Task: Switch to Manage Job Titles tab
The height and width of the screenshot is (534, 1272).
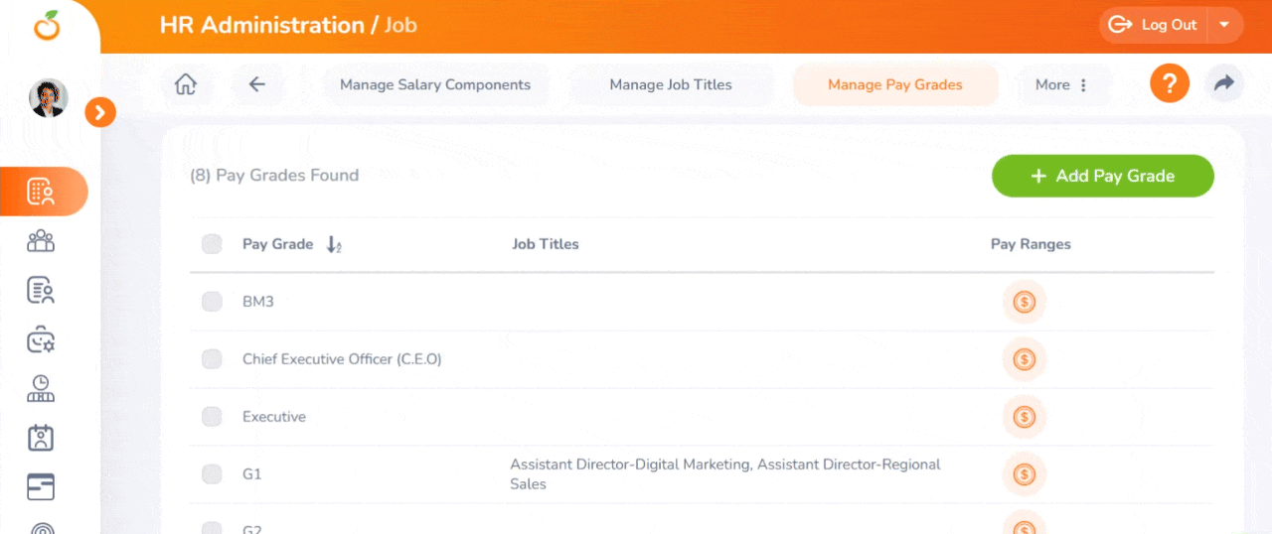Action: coord(671,85)
